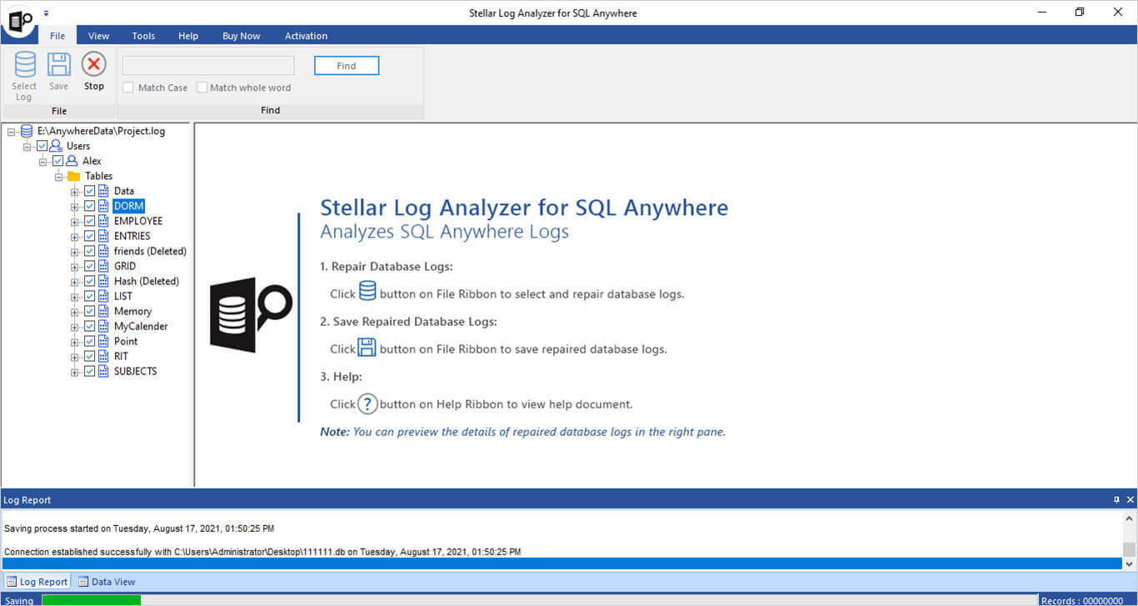Switch to the Data View bottom tab
This screenshot has height=606, width=1138.
pos(107,582)
